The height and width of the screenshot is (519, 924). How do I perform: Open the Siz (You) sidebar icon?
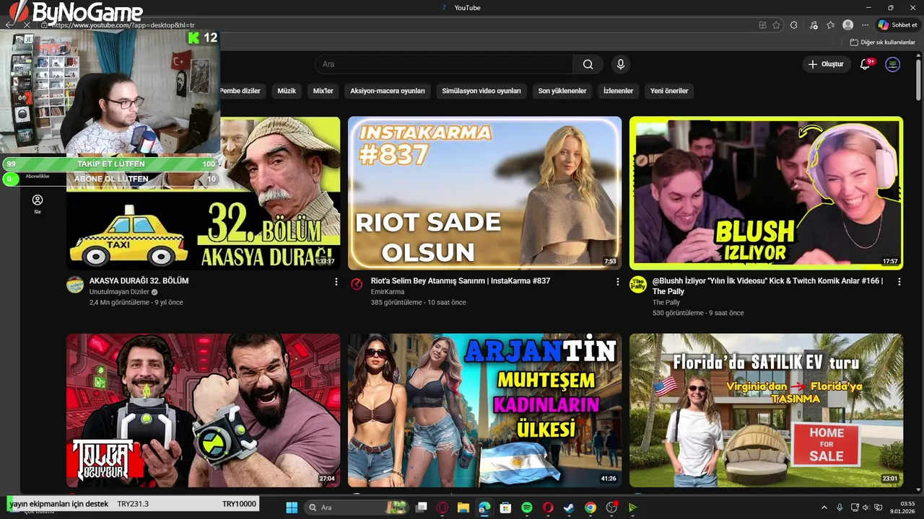pyautogui.click(x=38, y=204)
